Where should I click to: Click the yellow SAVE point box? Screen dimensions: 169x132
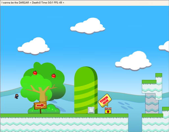point(108,110)
